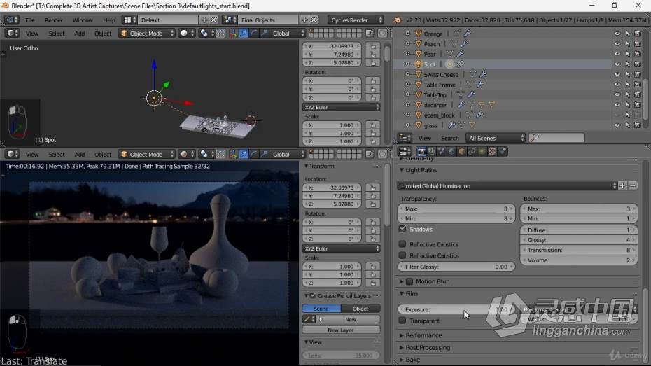Delete the Final Objects scene
This screenshot has height=366, width=651.
314,20
